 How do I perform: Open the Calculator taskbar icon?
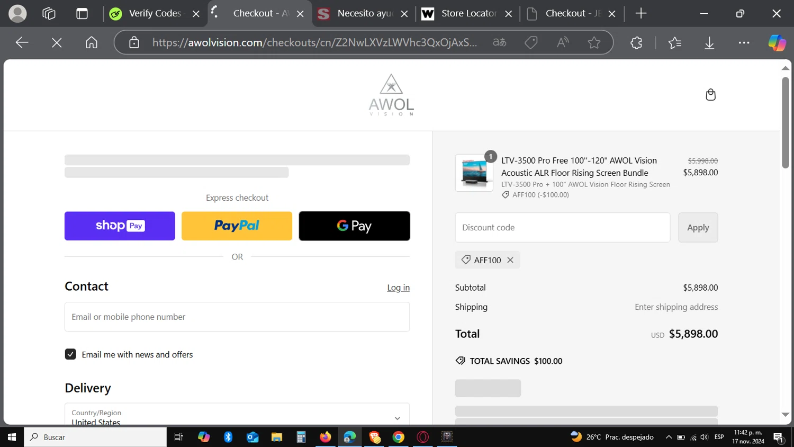(301, 437)
